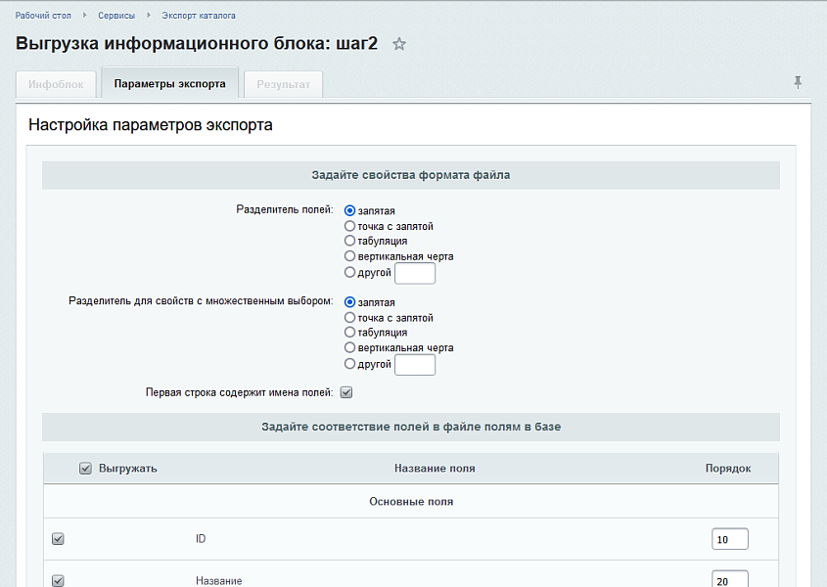Screen dimensions: 827x587
Task: Click the custom field separator text box
Action: pos(415,272)
